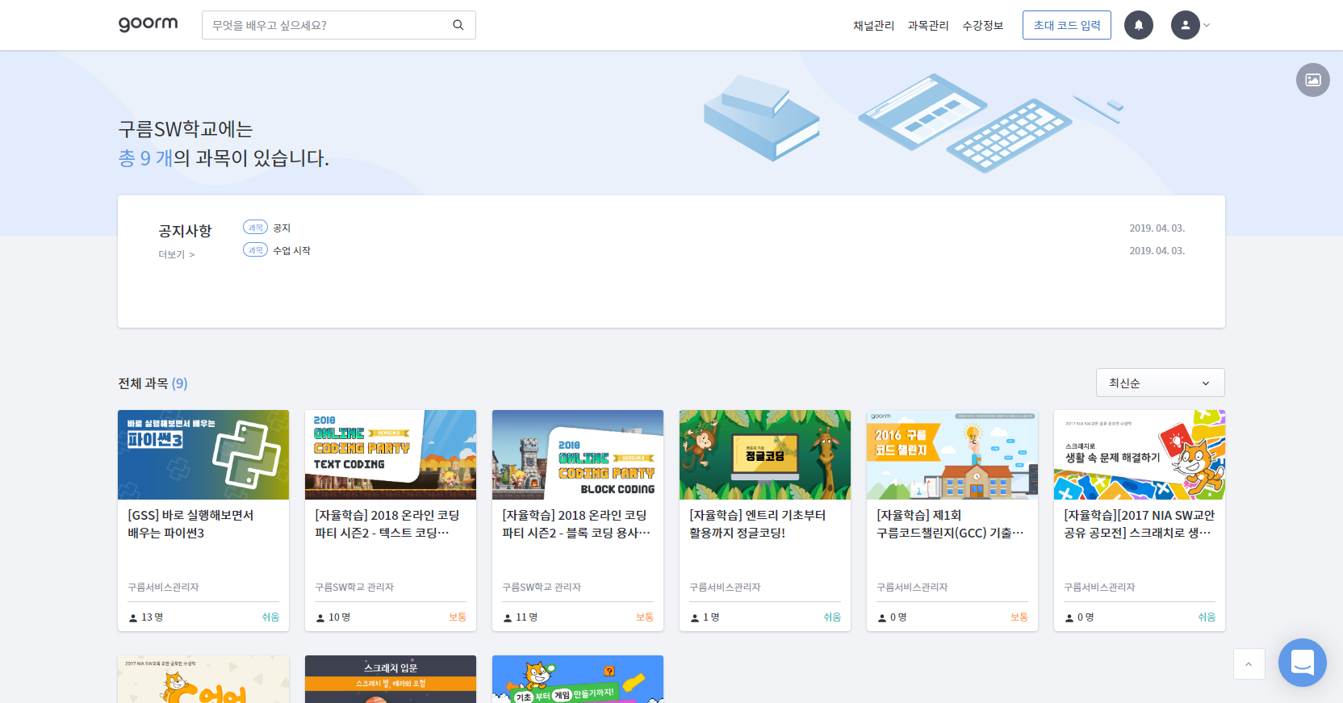Image resolution: width=1343 pixels, height=703 pixels.
Task: Click the 초대 코드 입력 button
Action: click(x=1066, y=25)
